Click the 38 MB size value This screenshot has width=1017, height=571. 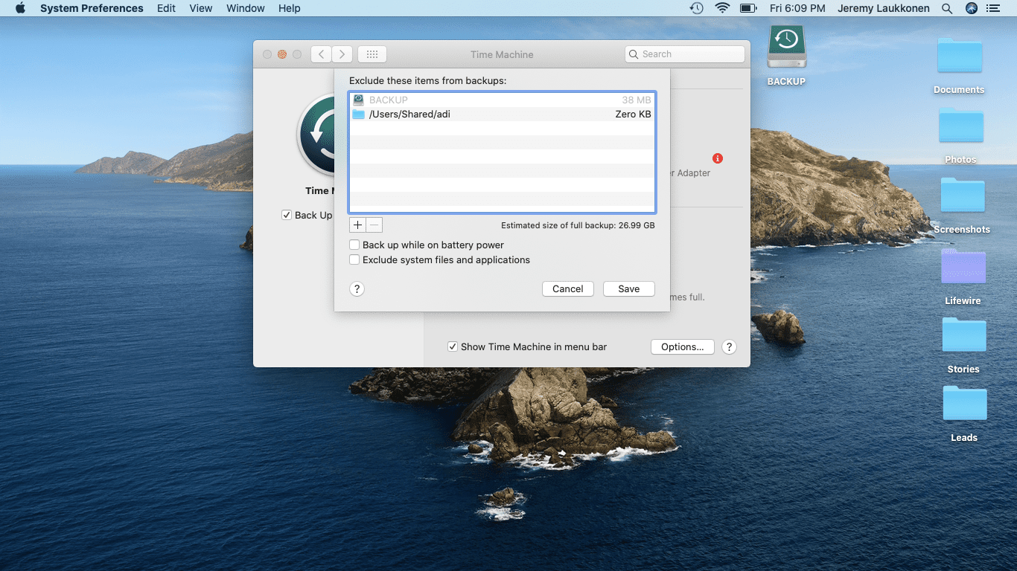pos(637,100)
